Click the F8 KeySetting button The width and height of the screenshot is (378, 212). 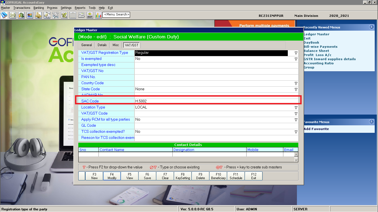coord(183,176)
